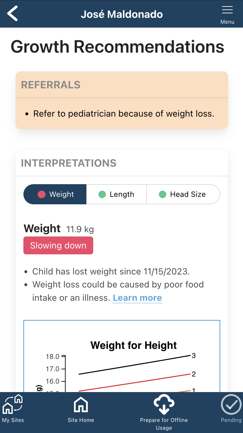This screenshot has width=243, height=433.
Task: Navigate back using the top-left arrow
Action: click(12, 14)
